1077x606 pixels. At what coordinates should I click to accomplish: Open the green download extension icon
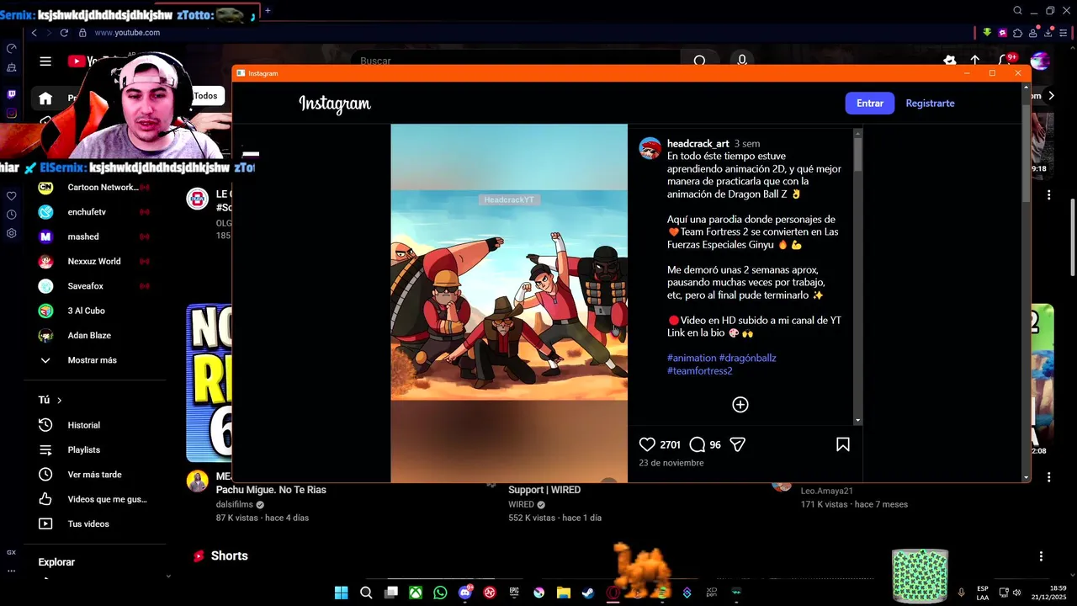click(x=987, y=33)
